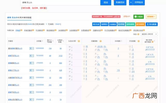The height and width of the screenshot is (103, 166).
Task: Open 搜 dropdown for 感情破裂怎么办 row
Action: pos(32,63)
